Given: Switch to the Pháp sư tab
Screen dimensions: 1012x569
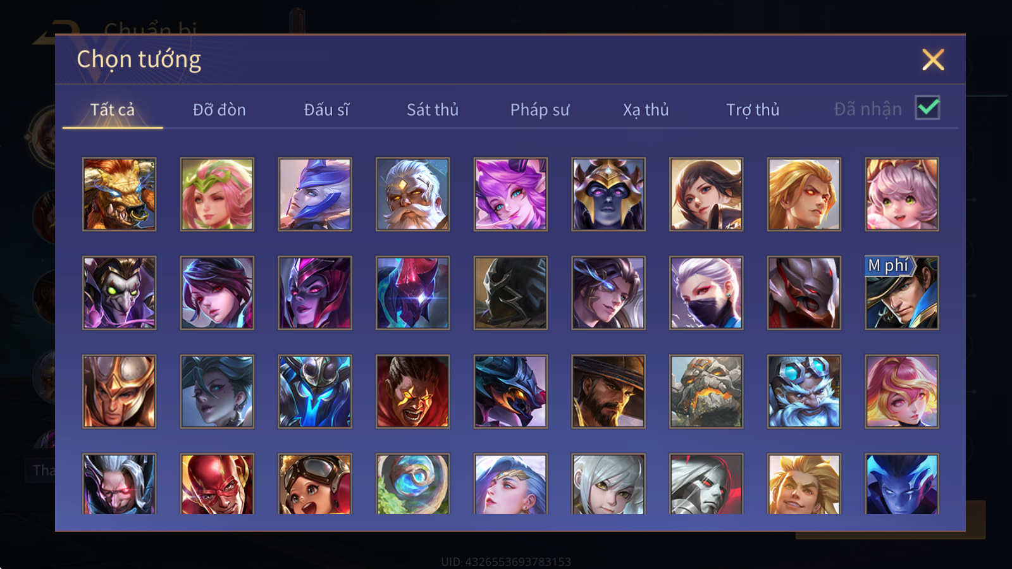Looking at the screenshot, I should point(540,110).
